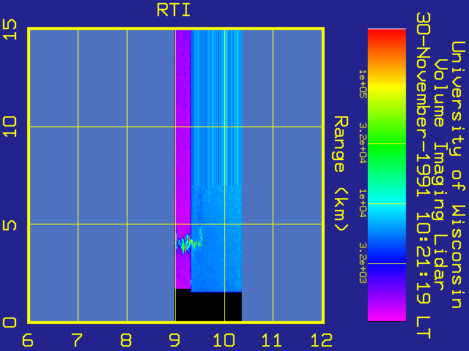The height and width of the screenshot is (351, 469).
Task: Click the green-yellow lidar echo cluster
Action: pyautogui.click(x=188, y=242)
